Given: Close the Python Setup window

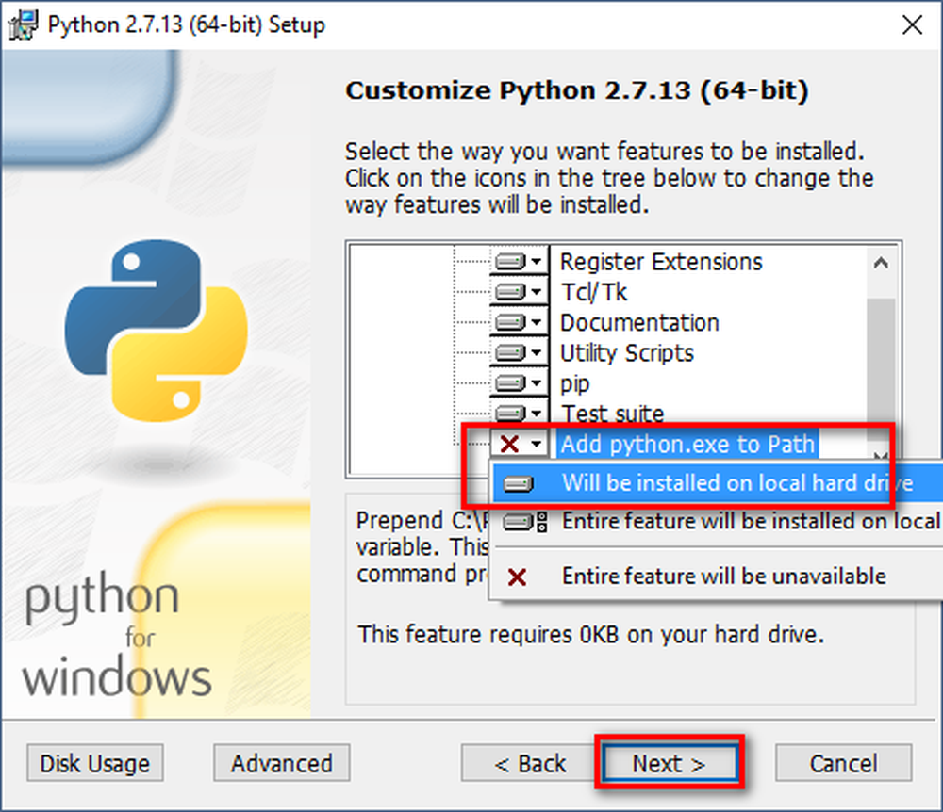Looking at the screenshot, I should [x=912, y=25].
